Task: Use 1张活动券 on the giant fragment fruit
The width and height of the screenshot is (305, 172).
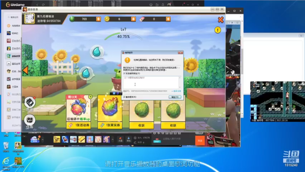Action: pyautogui.click(x=79, y=125)
